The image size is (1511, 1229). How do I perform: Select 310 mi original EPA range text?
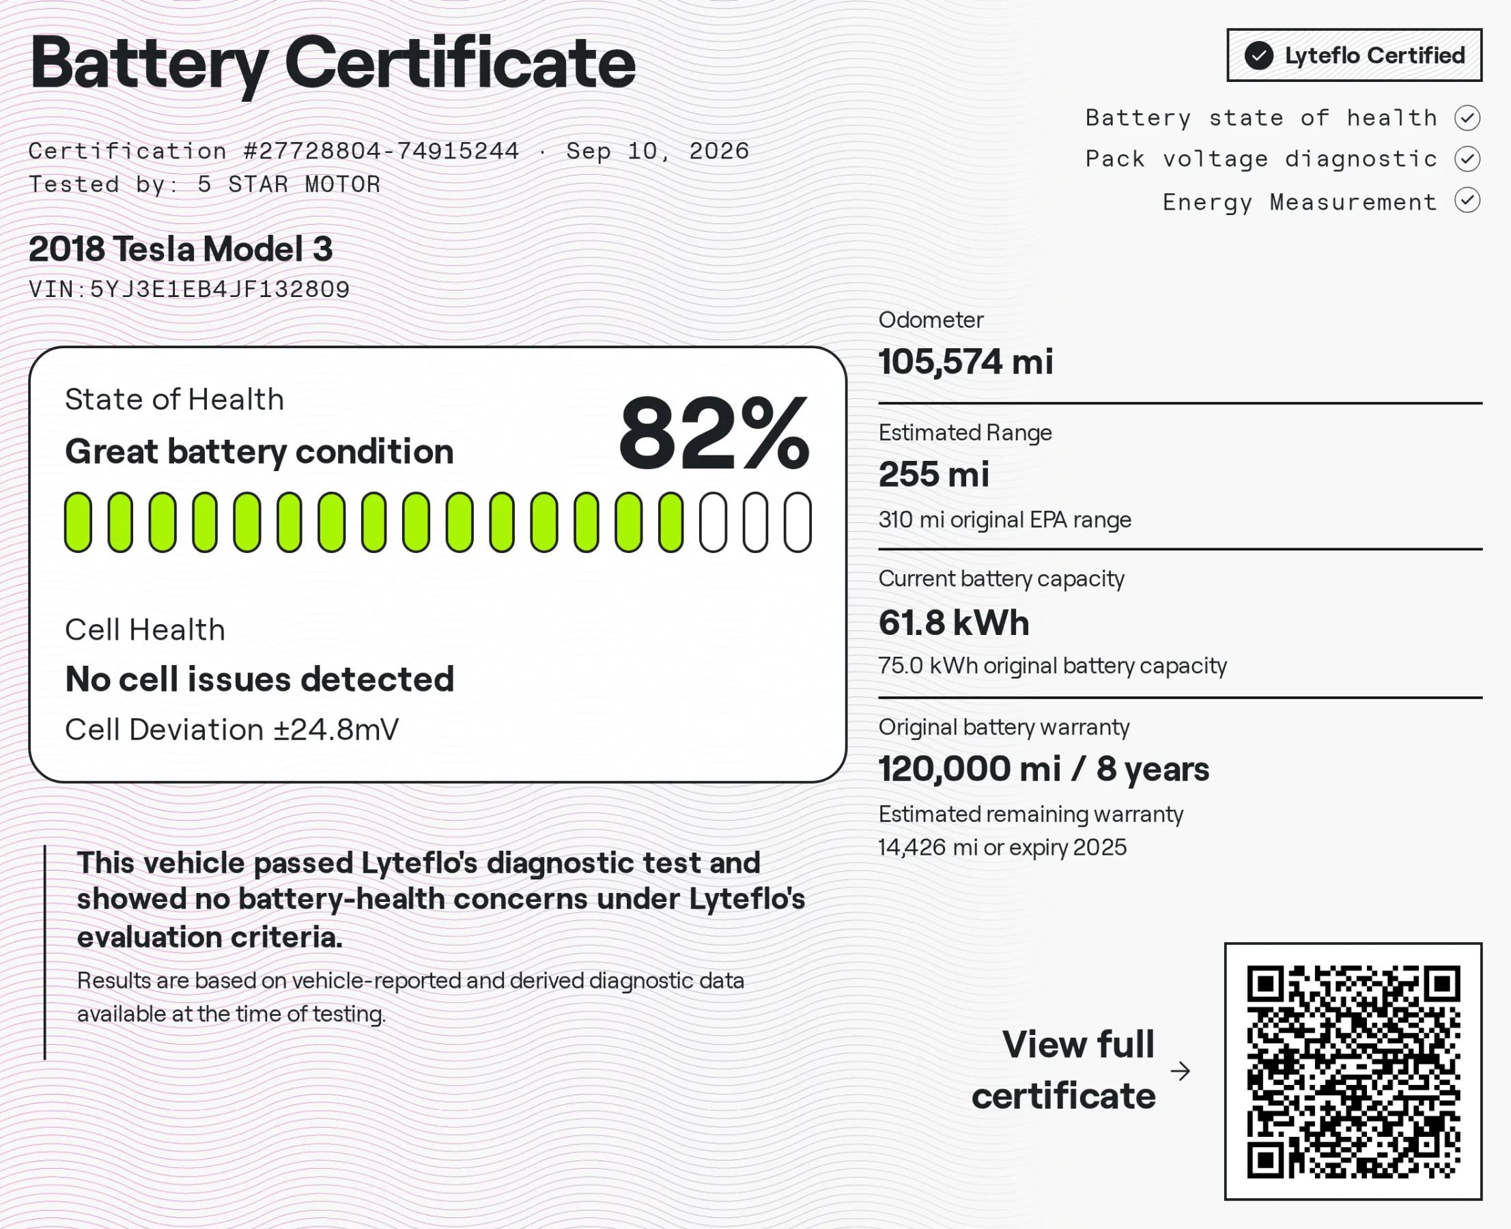pos(1005,520)
